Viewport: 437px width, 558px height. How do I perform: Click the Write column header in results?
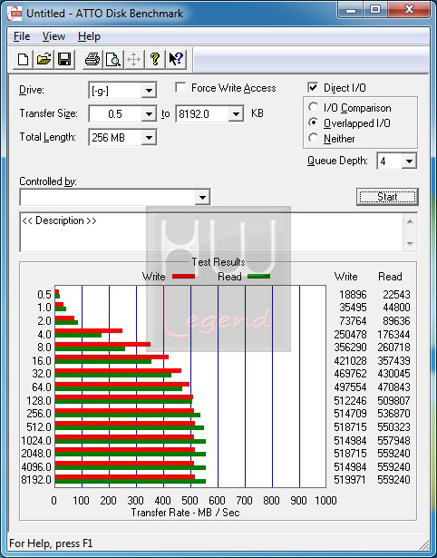tap(346, 277)
